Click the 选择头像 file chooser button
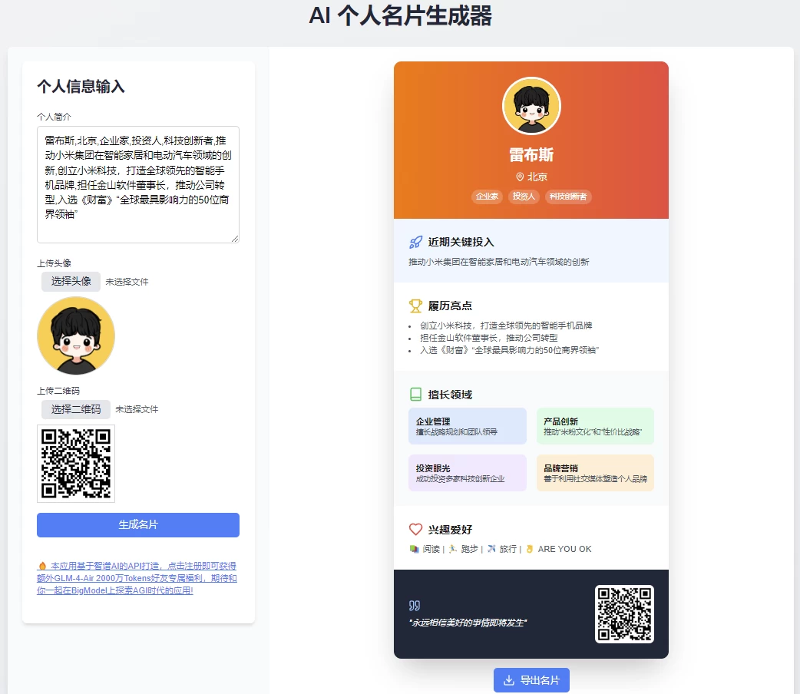 71,281
